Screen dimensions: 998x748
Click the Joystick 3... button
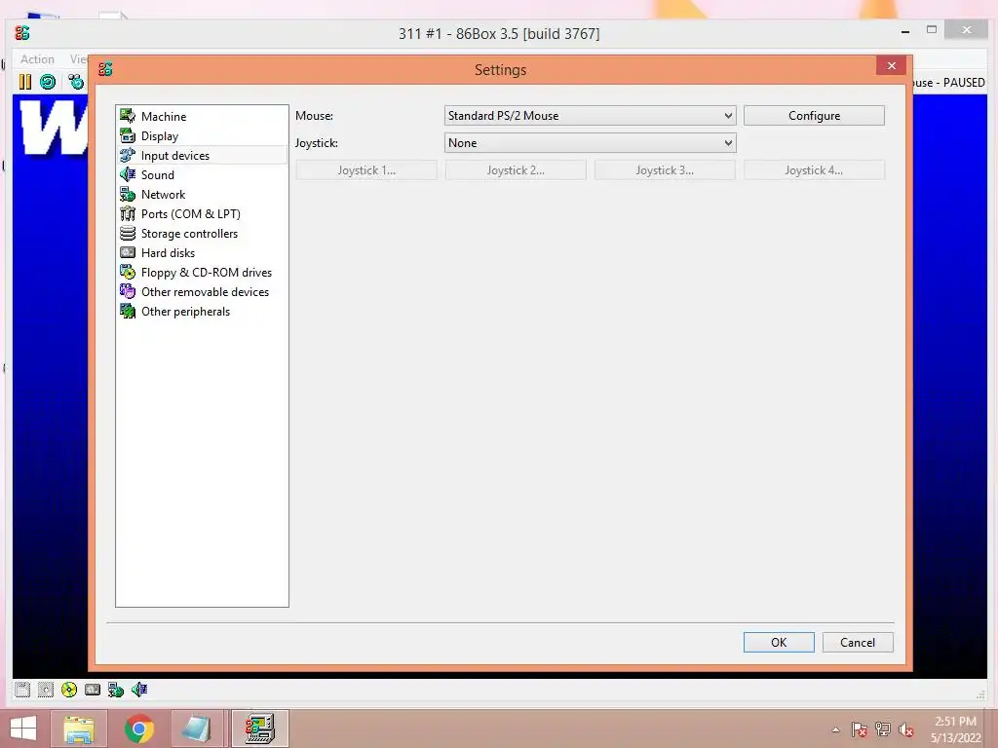(665, 170)
